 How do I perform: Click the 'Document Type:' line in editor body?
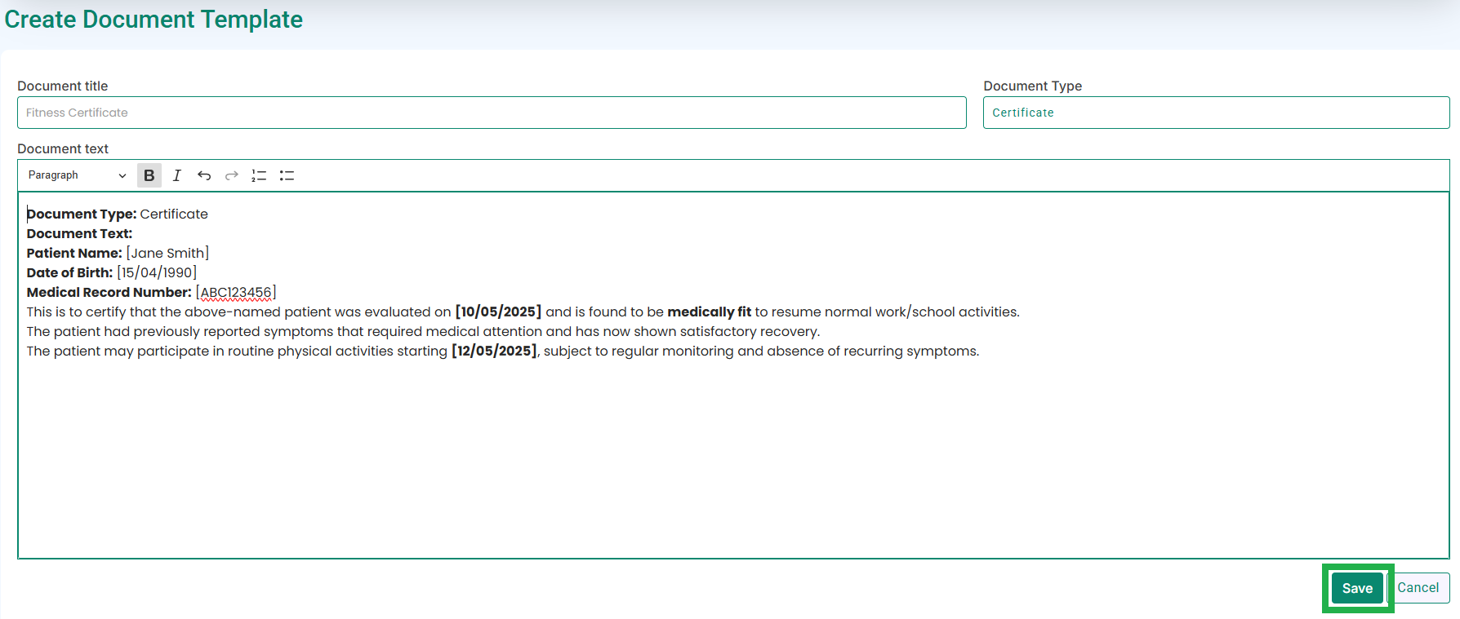[x=117, y=214]
